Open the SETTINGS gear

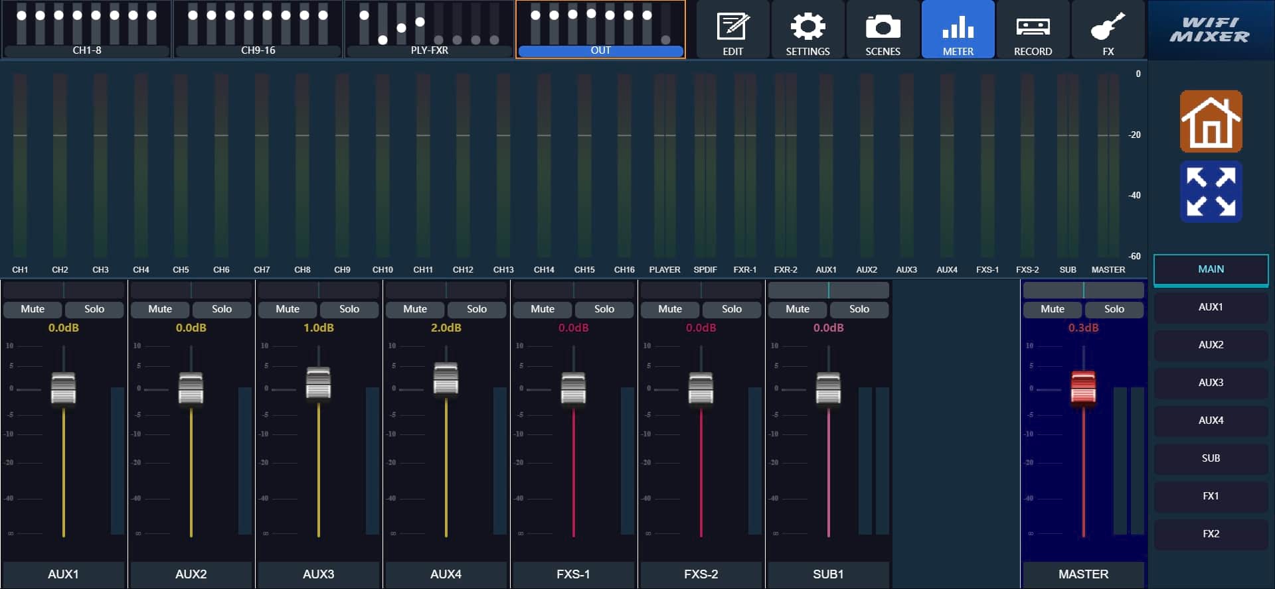[x=807, y=30]
